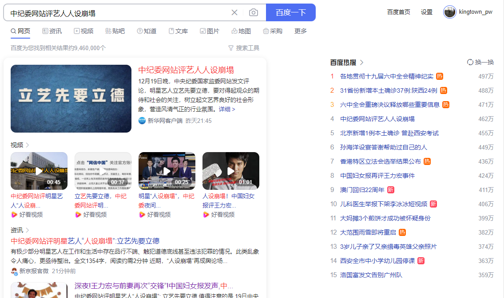Click the 详细 > link

(x=227, y=109)
